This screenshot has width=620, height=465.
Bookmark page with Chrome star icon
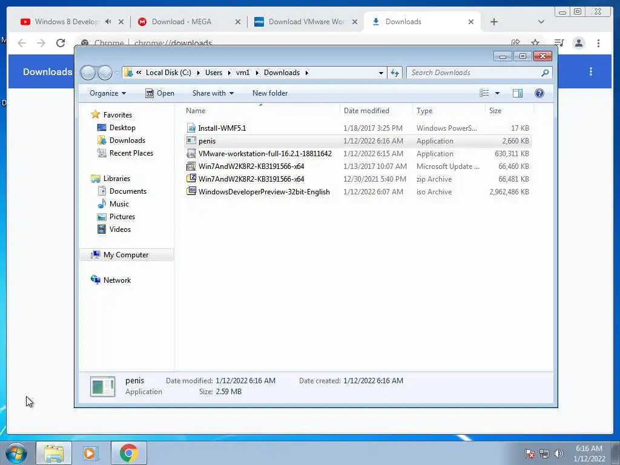click(535, 43)
